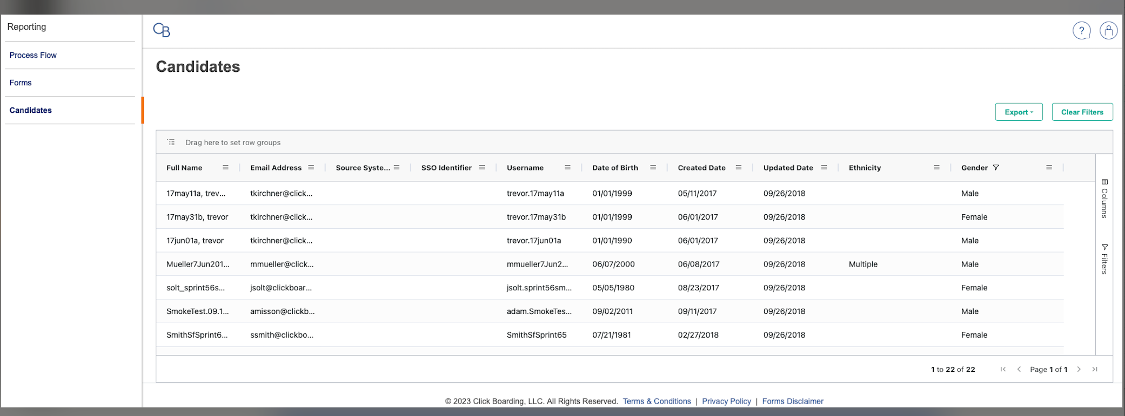Go to Forms in the sidebar
This screenshot has width=1125, height=416.
[x=21, y=83]
